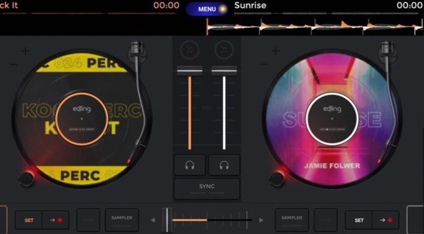Click left deck jump-to-cue arrow button
The height and width of the screenshot is (234, 424).
[x=55, y=220]
